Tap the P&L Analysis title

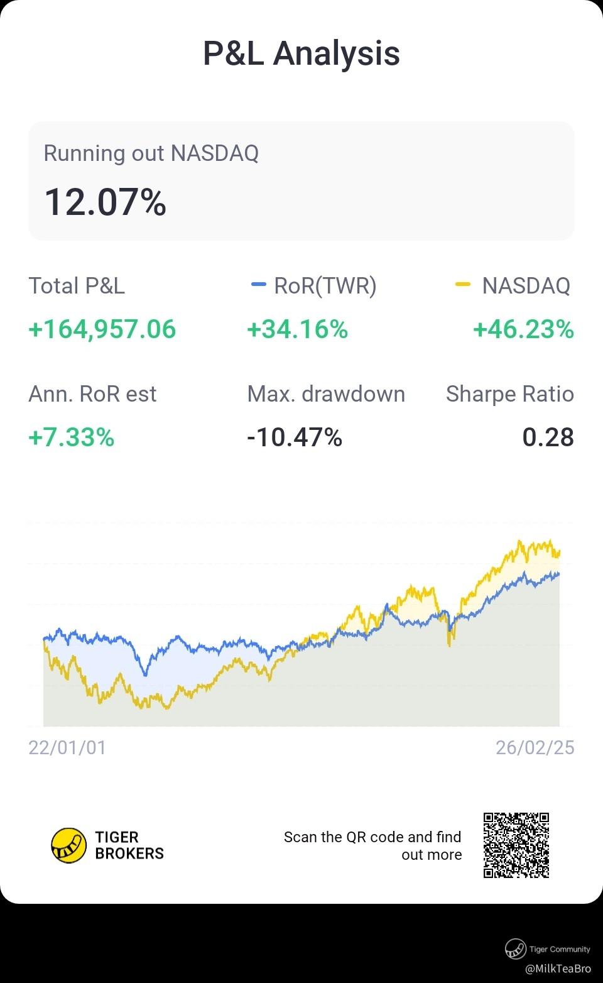(x=301, y=53)
